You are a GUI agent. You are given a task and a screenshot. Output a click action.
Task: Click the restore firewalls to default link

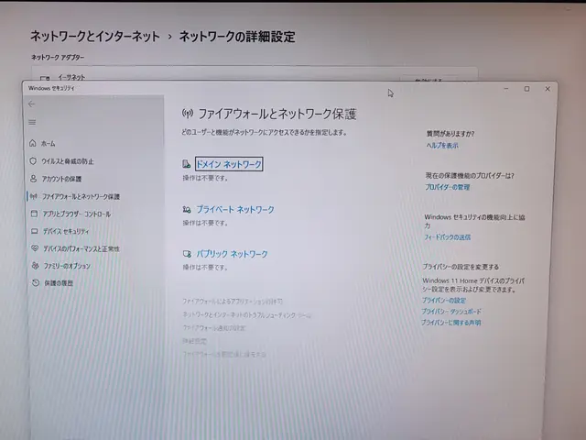(224, 355)
